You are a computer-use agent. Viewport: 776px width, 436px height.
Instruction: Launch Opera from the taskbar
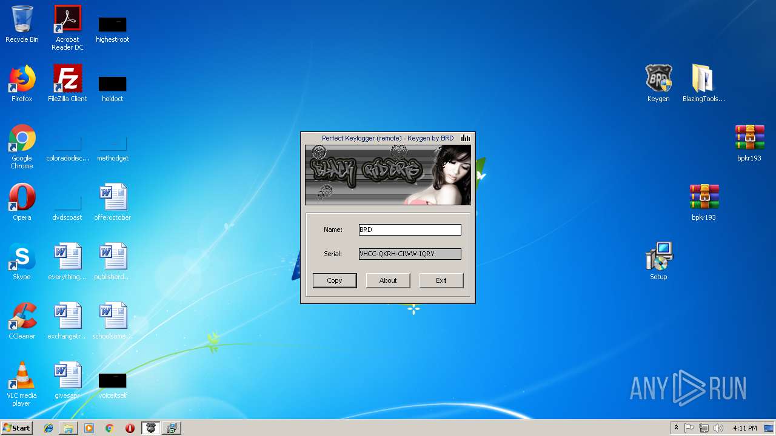pos(130,428)
